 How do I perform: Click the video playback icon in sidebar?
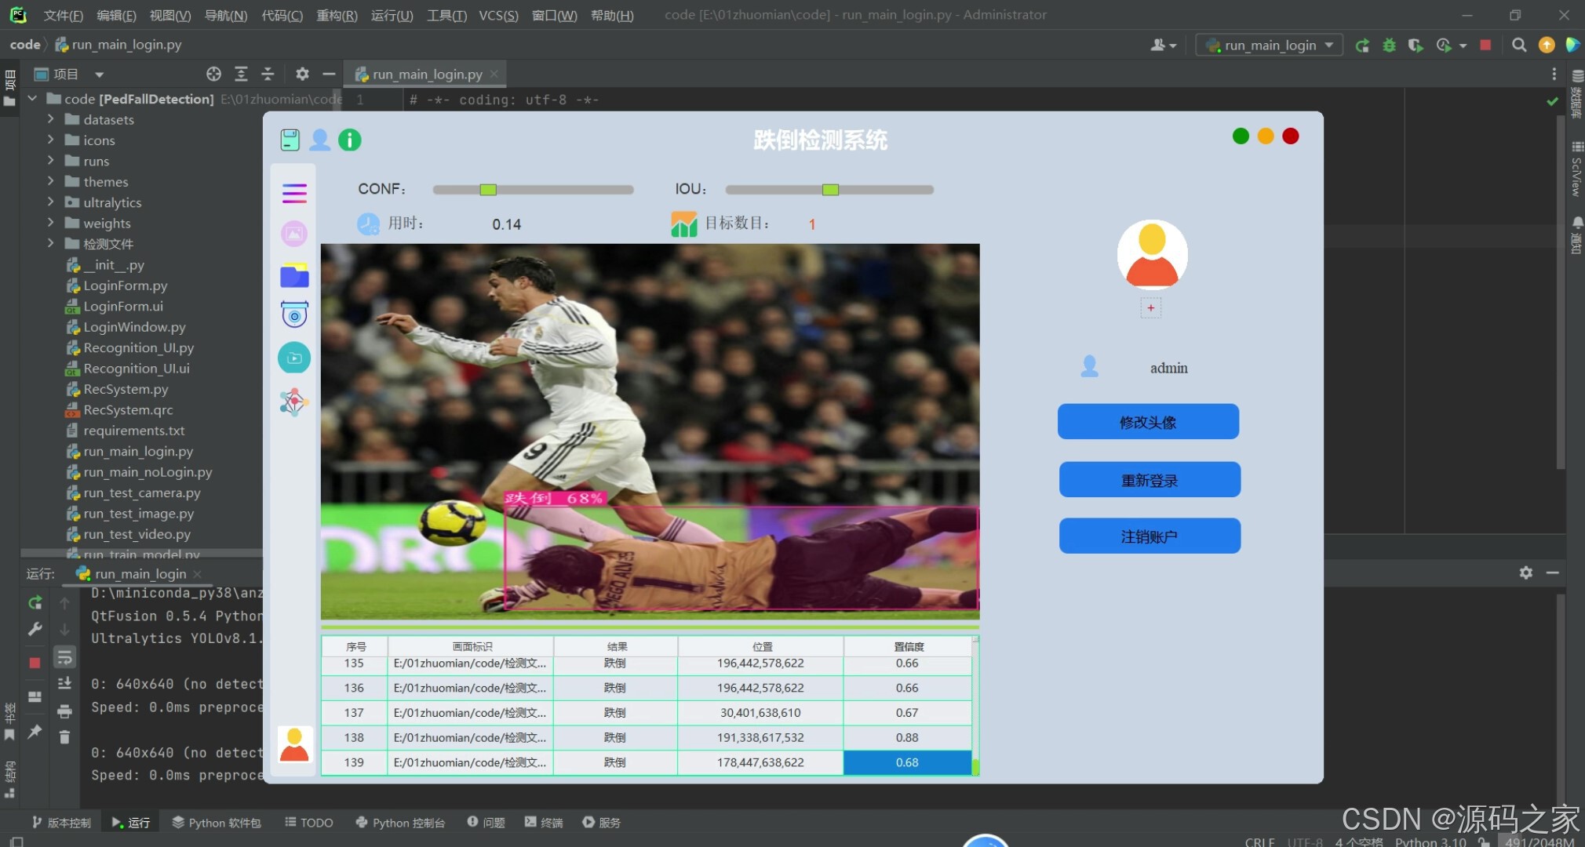point(294,358)
